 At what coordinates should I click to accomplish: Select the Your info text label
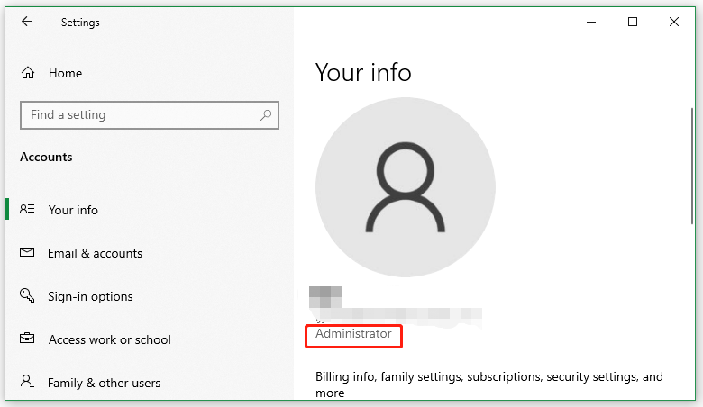tap(73, 210)
